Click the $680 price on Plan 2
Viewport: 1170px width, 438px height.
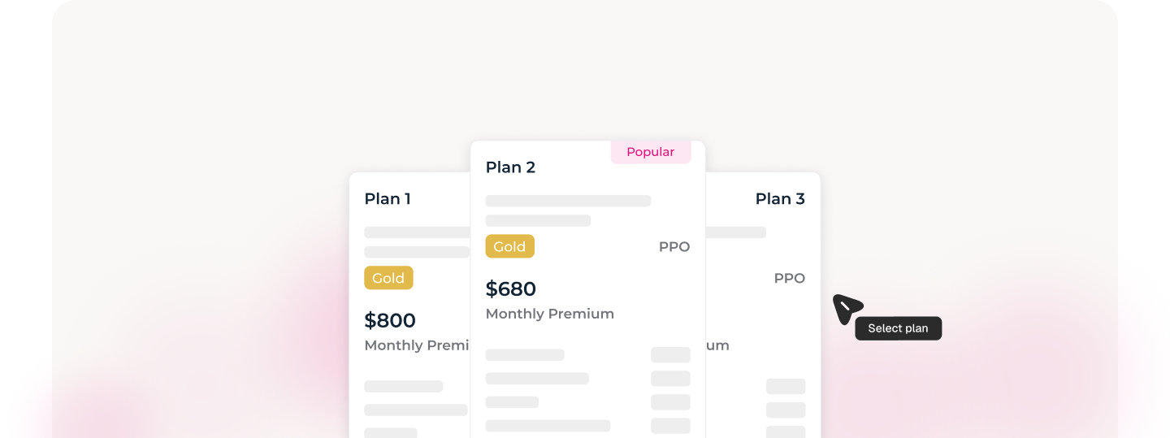tap(511, 288)
